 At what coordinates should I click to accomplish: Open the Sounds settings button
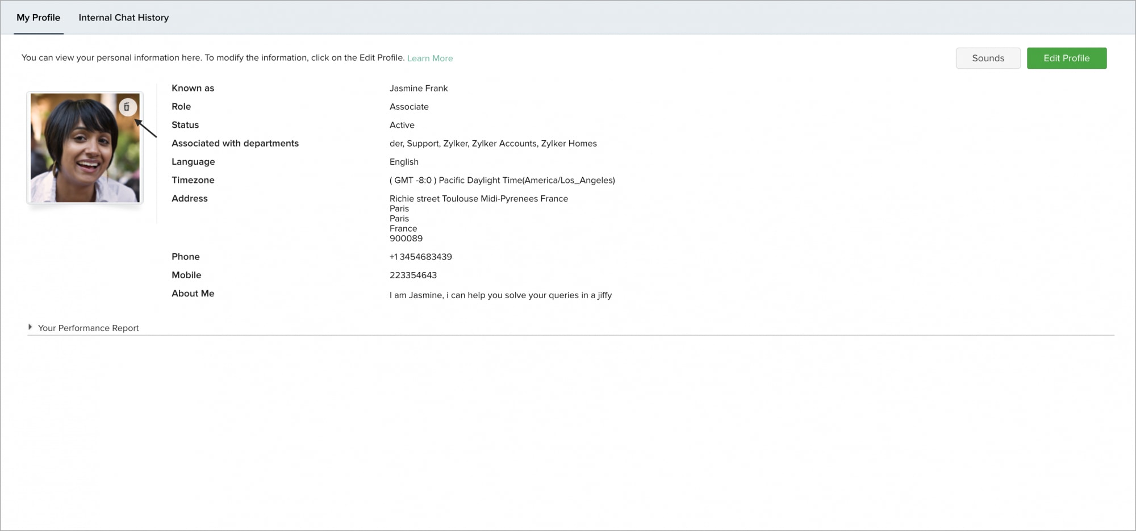[988, 58]
